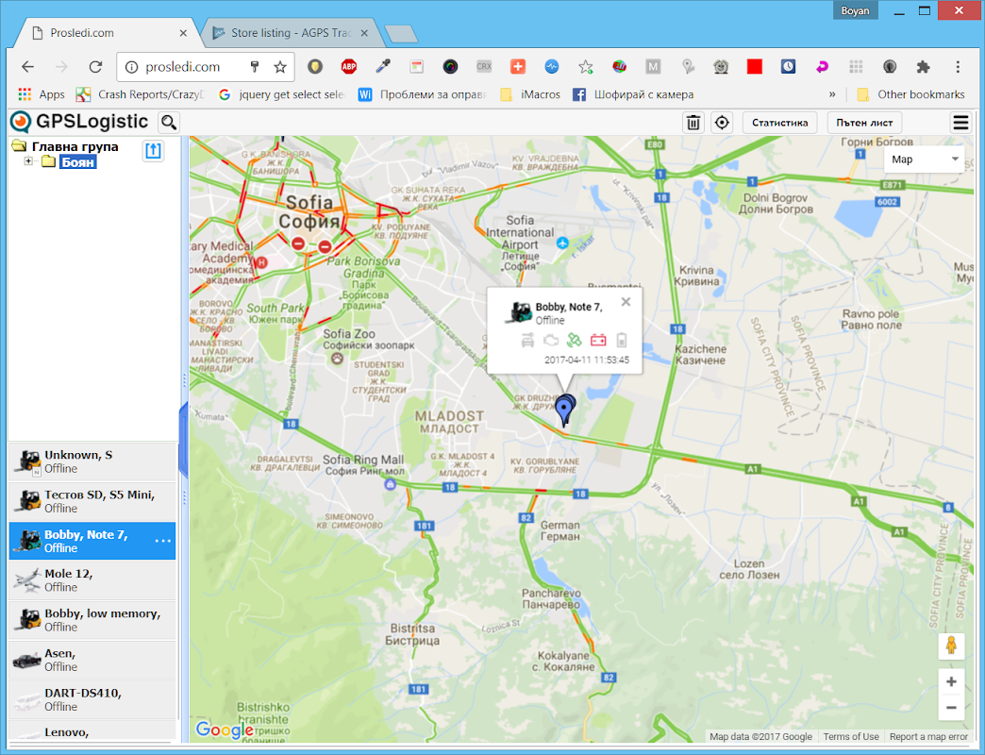Image resolution: width=985 pixels, height=755 pixels.
Task: Select the Unknown, S device row
Action: pos(92,461)
